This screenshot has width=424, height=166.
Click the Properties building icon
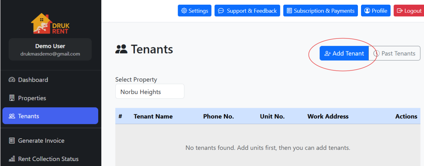tap(12, 98)
